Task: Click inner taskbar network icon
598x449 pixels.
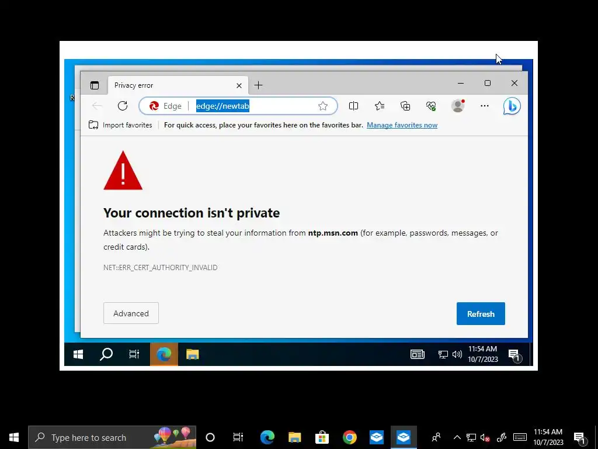Action: pyautogui.click(x=443, y=354)
